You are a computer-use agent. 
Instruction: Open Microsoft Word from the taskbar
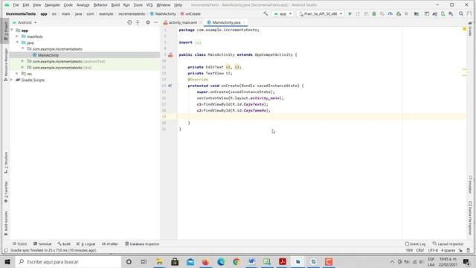(x=251, y=261)
